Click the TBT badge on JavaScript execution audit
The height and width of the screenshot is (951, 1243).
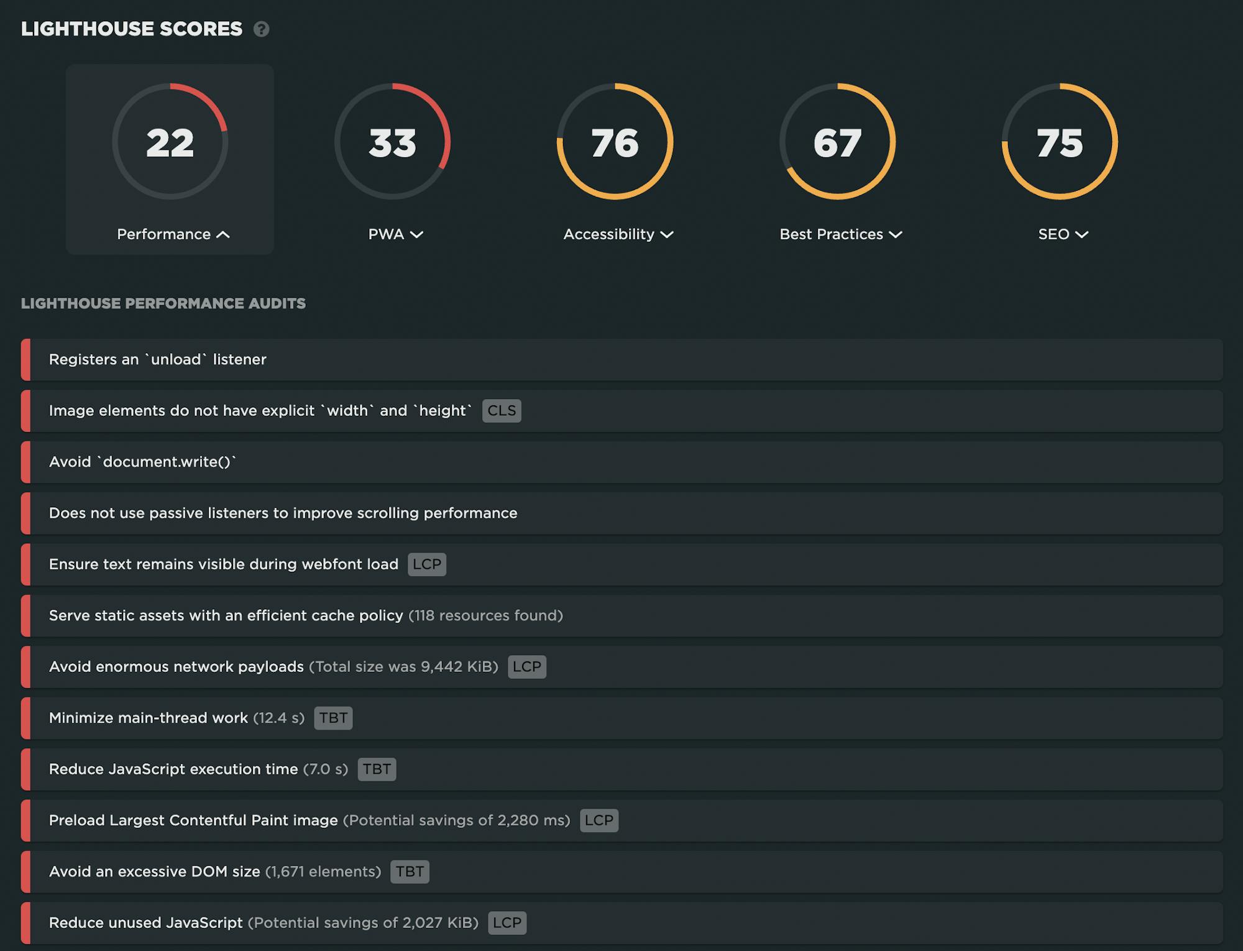(x=377, y=770)
